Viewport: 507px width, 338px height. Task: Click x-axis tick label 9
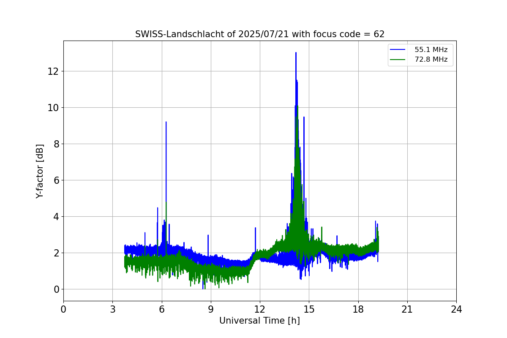coord(211,309)
